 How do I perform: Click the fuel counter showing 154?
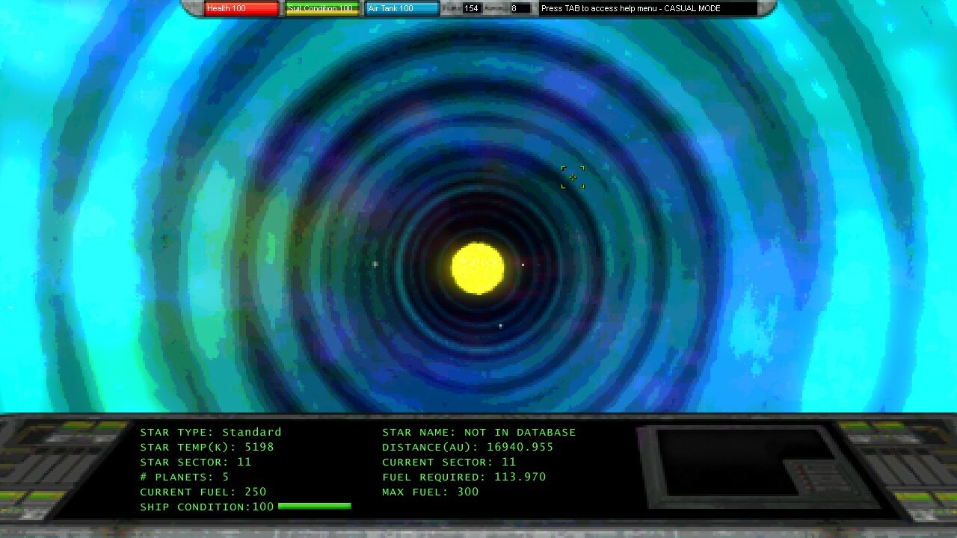coord(471,9)
